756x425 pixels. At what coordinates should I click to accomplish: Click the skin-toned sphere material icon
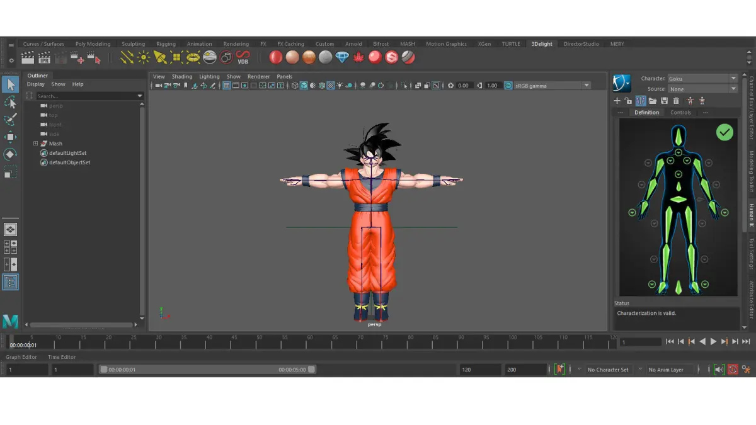click(292, 58)
